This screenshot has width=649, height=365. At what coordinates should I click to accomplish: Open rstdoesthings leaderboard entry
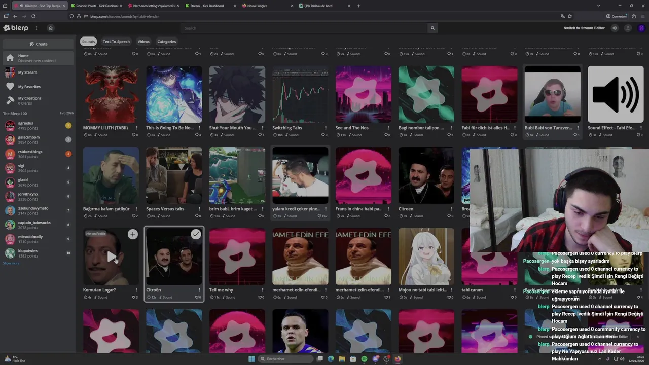[x=39, y=154]
